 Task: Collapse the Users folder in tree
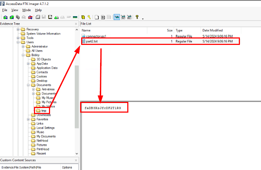coord(18,42)
